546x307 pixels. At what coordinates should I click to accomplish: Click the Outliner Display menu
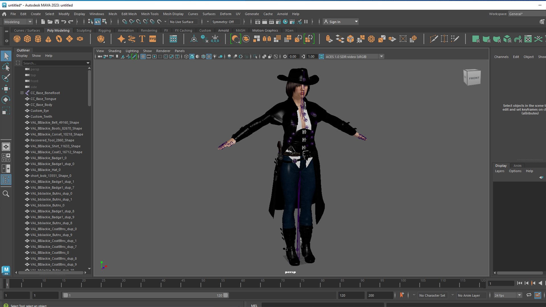(22, 56)
